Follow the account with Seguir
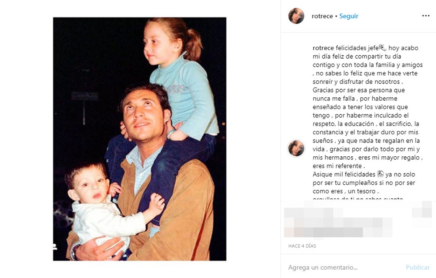The width and height of the screenshot is (436, 278). tap(349, 16)
